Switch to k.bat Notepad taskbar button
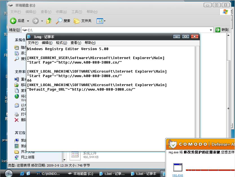Screen dimensions: 235x177 [x=144, y=174]
